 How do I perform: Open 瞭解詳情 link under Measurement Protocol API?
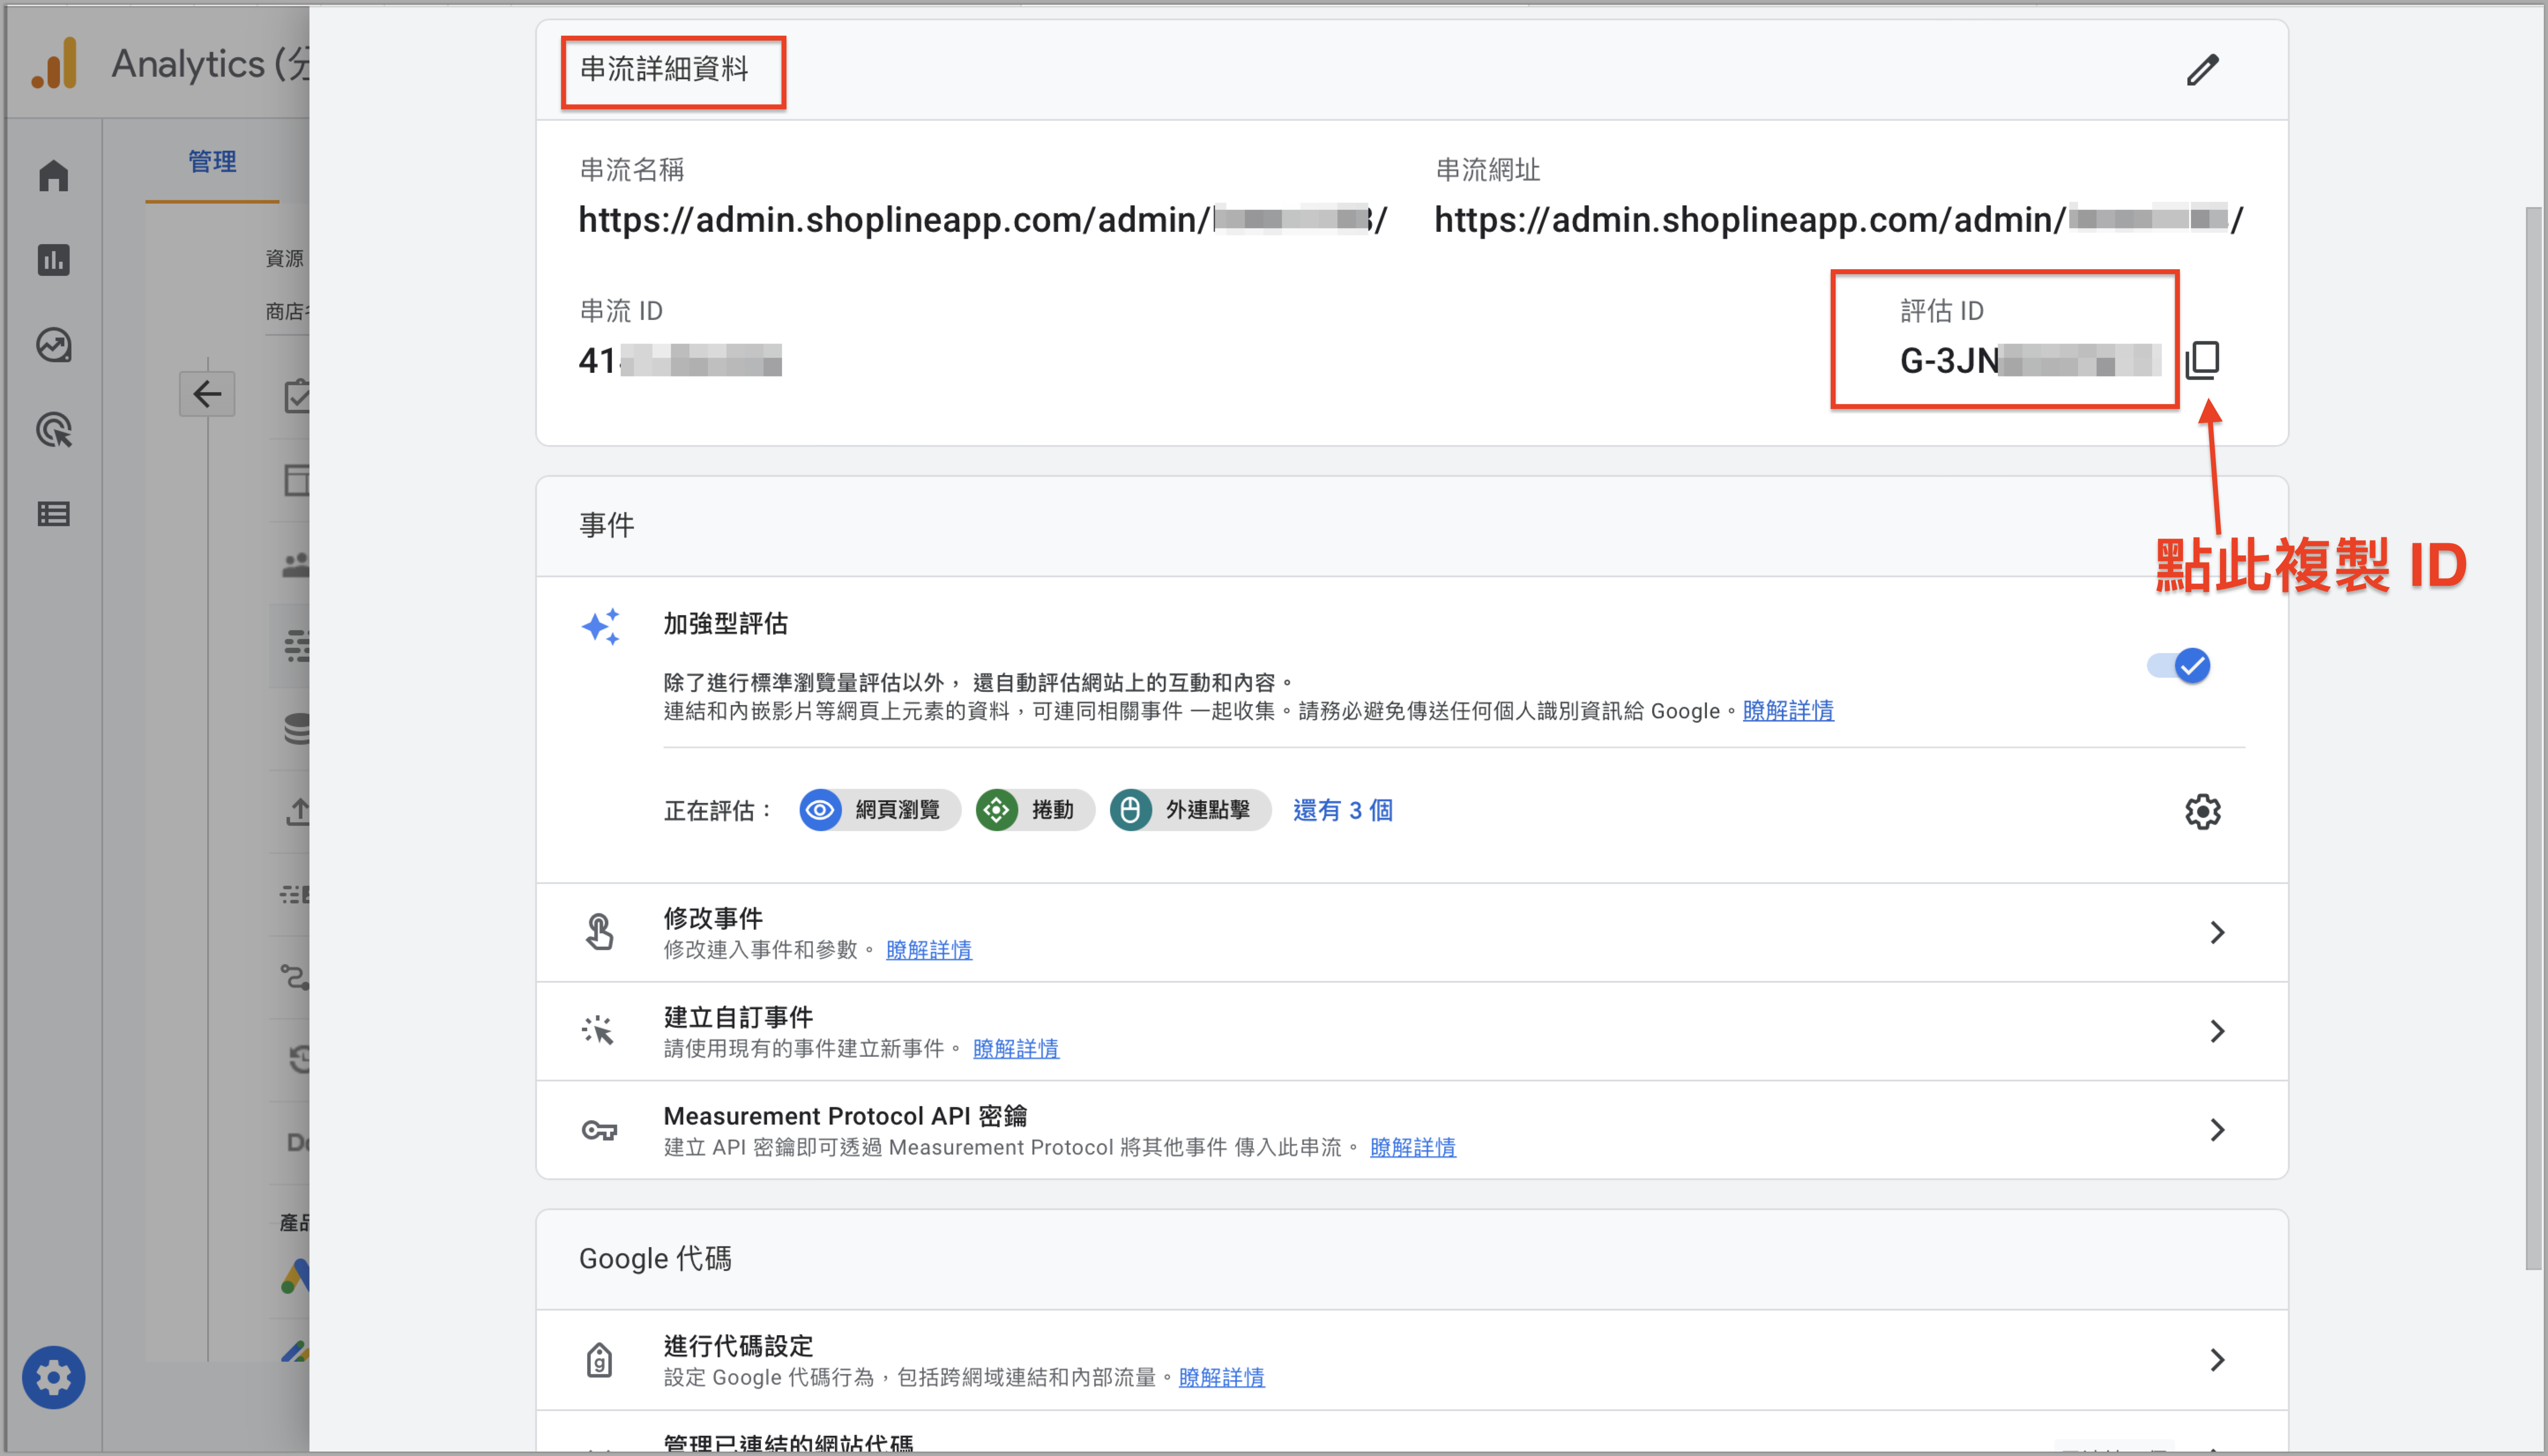click(1412, 1148)
